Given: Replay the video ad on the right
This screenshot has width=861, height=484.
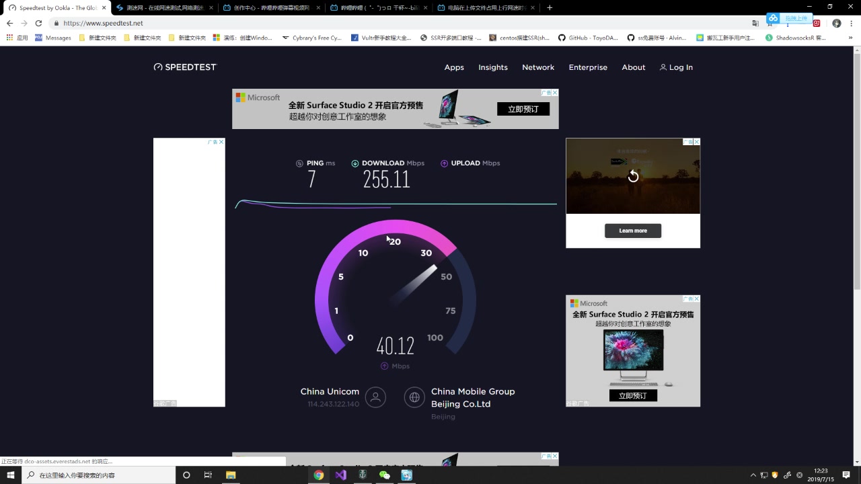Looking at the screenshot, I should point(633,176).
